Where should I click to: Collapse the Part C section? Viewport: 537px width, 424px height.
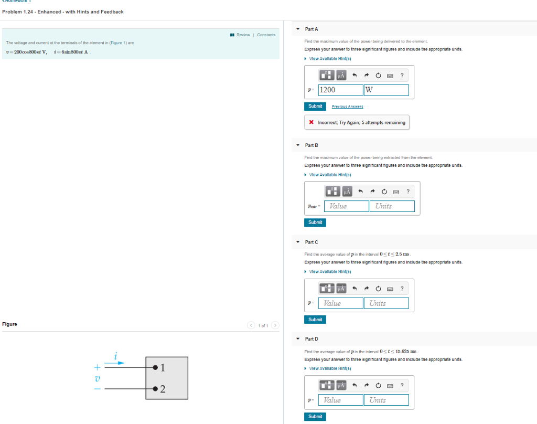pyautogui.click(x=298, y=242)
